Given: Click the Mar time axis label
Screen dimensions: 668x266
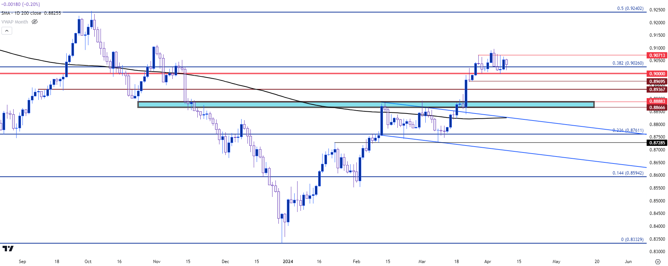Looking at the screenshot, I should pyautogui.click(x=422, y=262).
